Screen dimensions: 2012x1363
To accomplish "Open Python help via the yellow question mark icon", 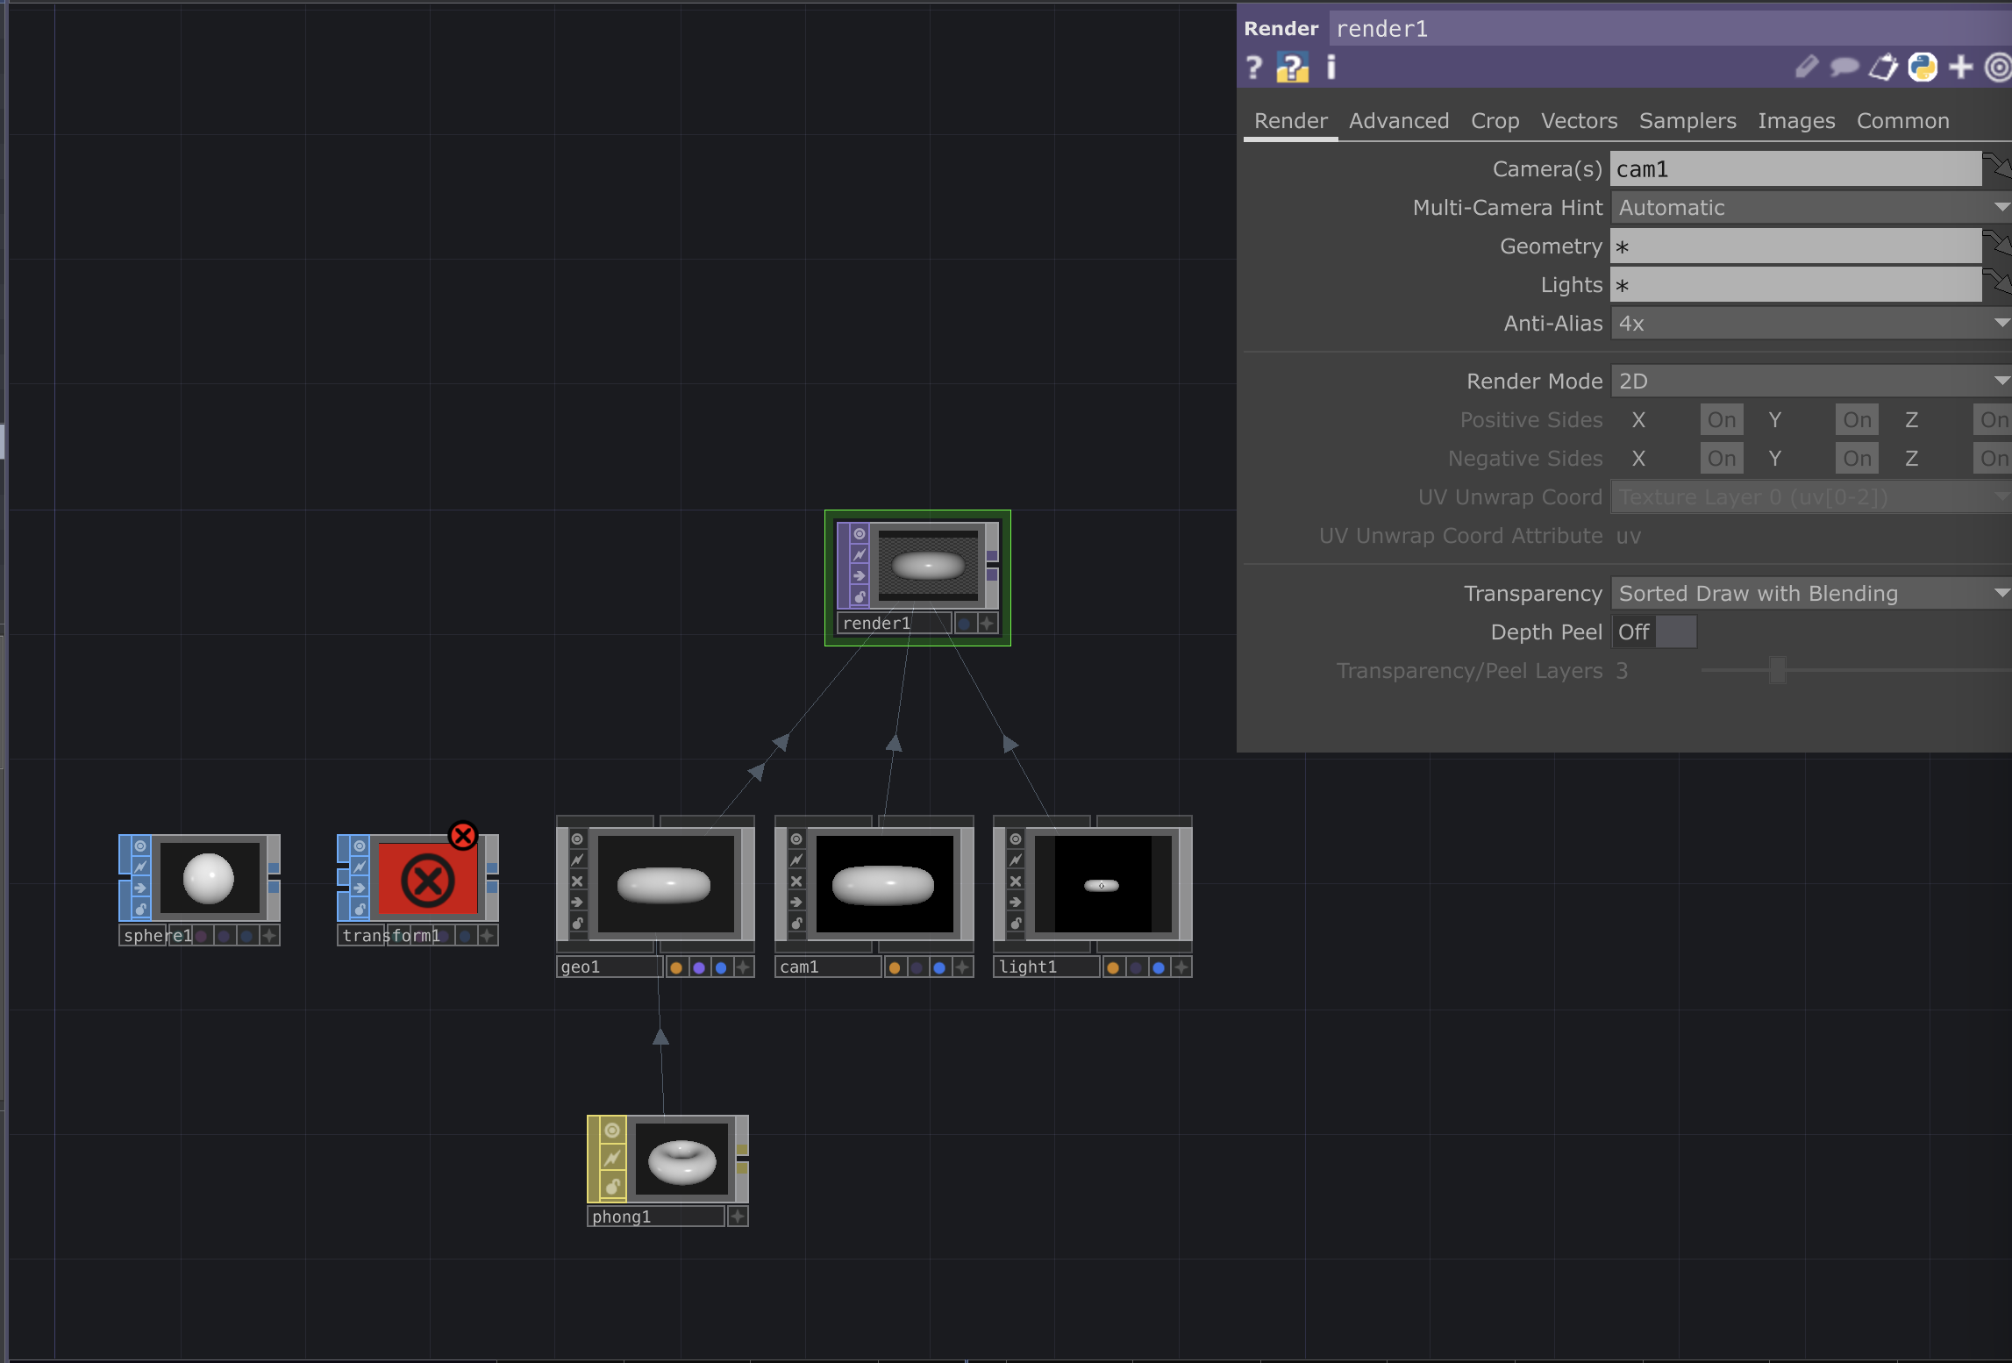I will point(1291,68).
